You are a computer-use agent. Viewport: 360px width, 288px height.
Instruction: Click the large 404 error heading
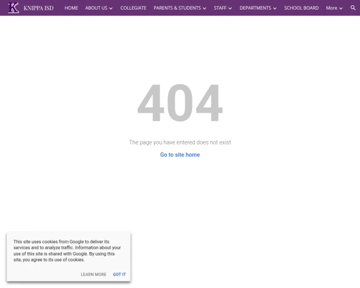point(180,104)
